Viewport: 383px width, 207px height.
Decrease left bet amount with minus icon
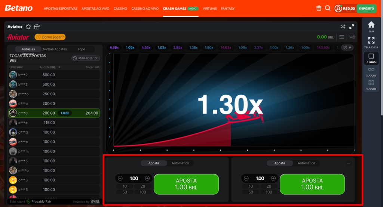point(120,179)
